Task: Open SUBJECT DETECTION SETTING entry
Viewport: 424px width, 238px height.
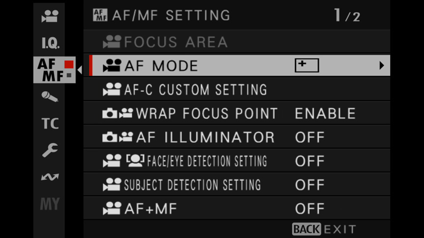Action: coord(237,185)
